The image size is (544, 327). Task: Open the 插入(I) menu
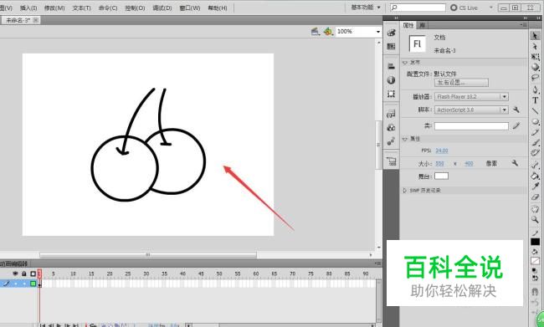pos(28,8)
